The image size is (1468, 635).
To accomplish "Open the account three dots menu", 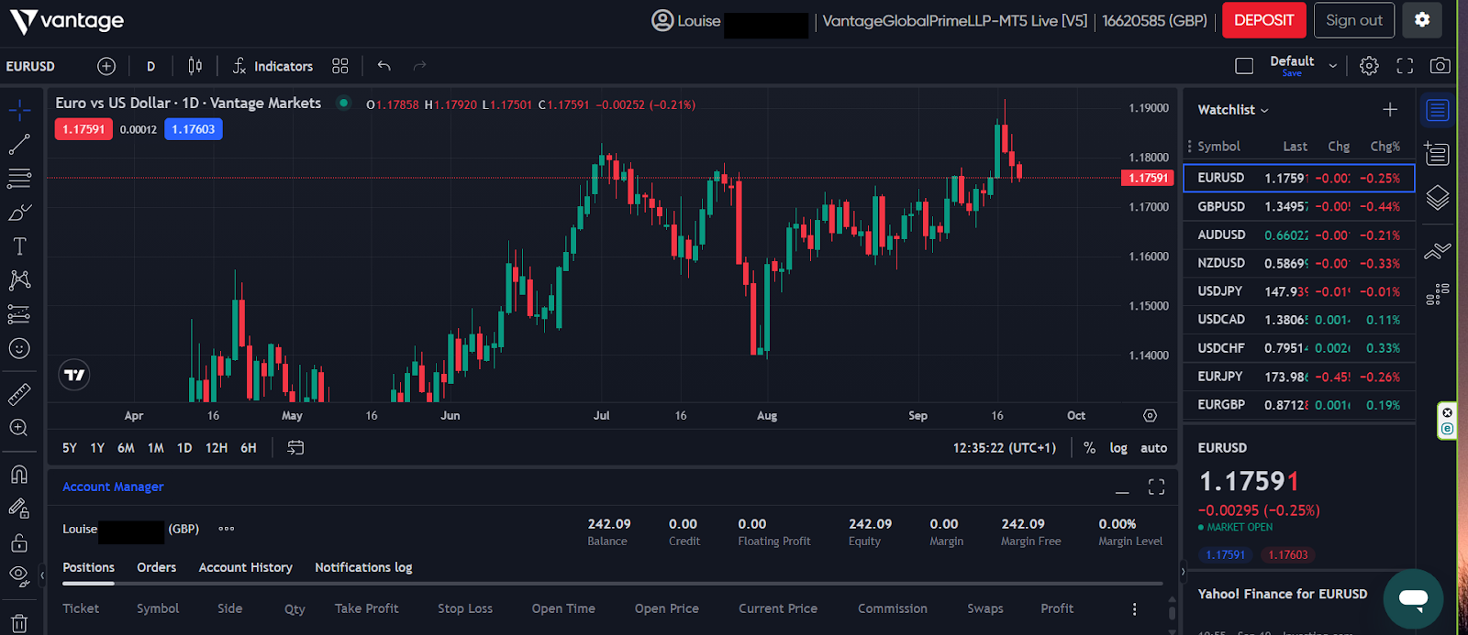I will [x=227, y=529].
